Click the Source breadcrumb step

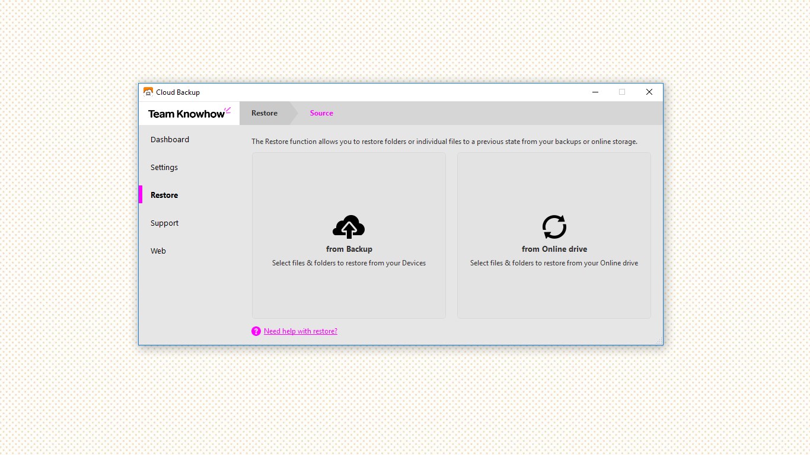(321, 113)
